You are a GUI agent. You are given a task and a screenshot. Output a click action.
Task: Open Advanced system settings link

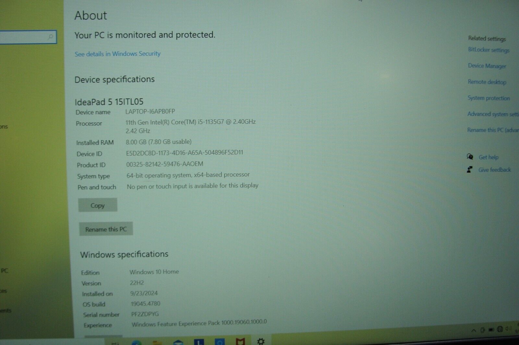point(493,114)
